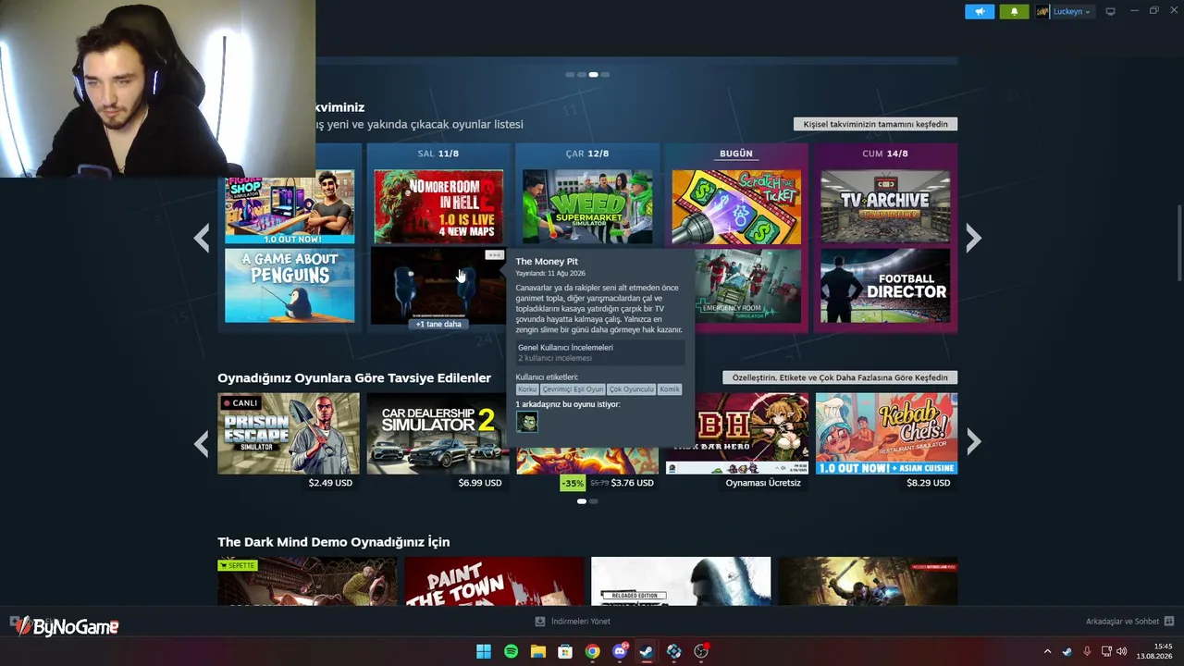Open the Kebab Chefs! game capsule
Screen dimensions: 1184x666
[x=886, y=434]
